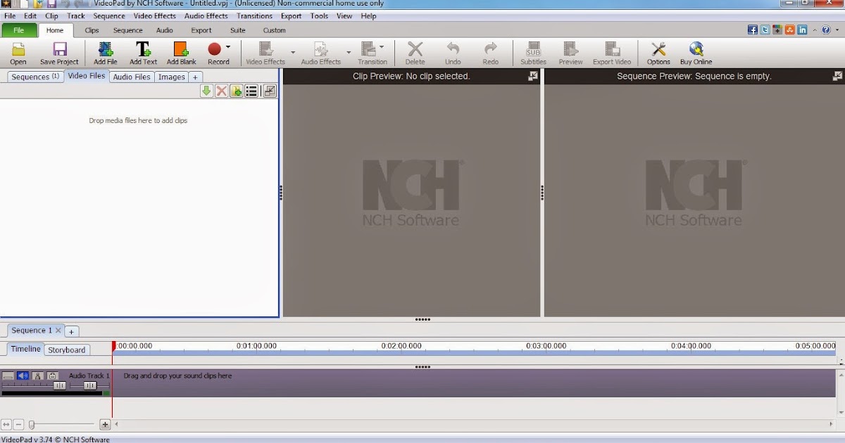
Task: Click green arrow to place clip on sequence
Action: (206, 91)
